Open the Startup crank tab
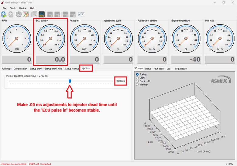The width and height of the screenshot is (237, 166). [36, 69]
